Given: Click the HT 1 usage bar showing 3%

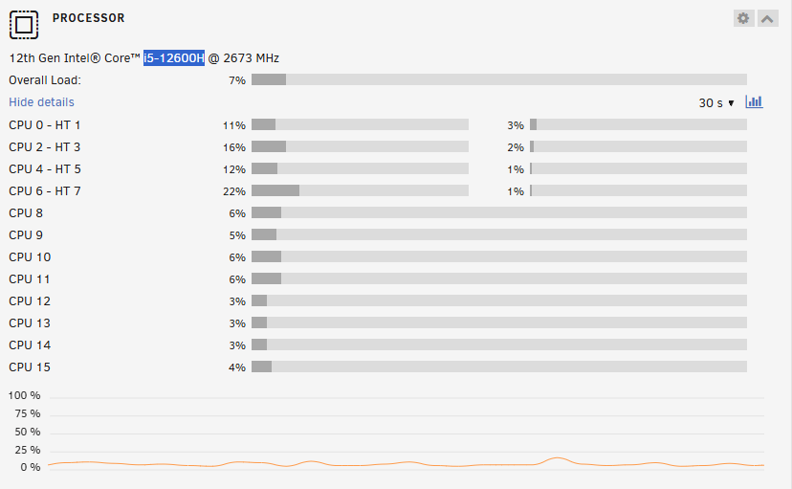Looking at the screenshot, I should (638, 125).
